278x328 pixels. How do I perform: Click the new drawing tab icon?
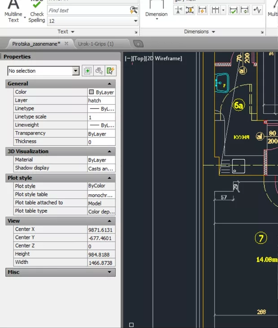139,44
